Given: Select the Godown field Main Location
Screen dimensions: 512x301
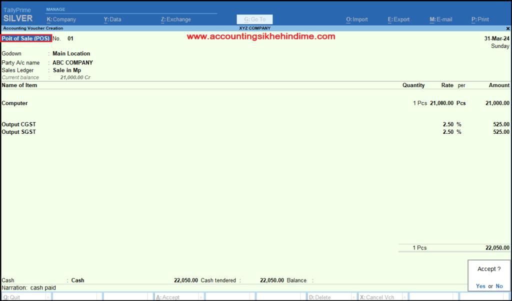Looking at the screenshot, I should (71, 53).
